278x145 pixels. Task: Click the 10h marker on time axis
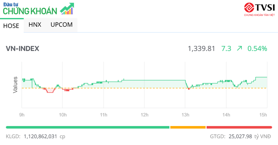coord(63,115)
